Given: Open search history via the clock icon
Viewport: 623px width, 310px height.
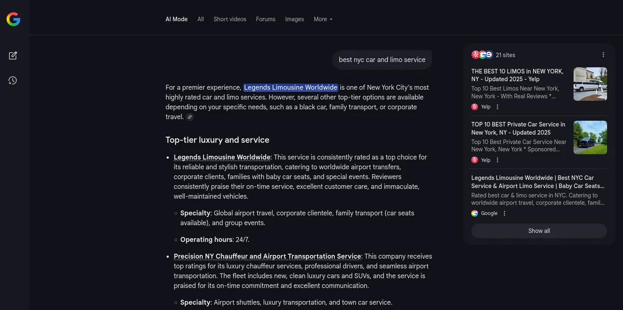Looking at the screenshot, I should pos(13,80).
